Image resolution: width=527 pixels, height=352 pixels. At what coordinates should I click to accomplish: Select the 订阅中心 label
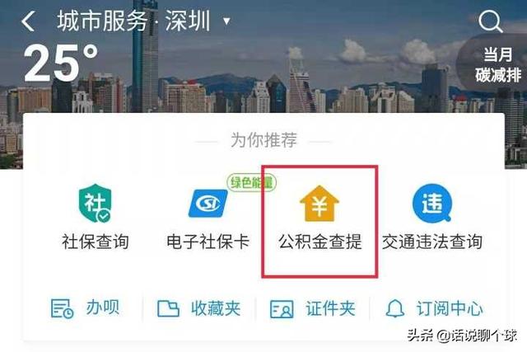pyautogui.click(x=450, y=308)
